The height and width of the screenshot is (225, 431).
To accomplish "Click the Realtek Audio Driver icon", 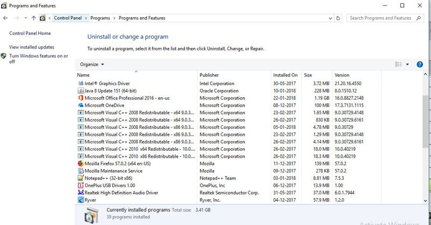I will pos(80,193).
